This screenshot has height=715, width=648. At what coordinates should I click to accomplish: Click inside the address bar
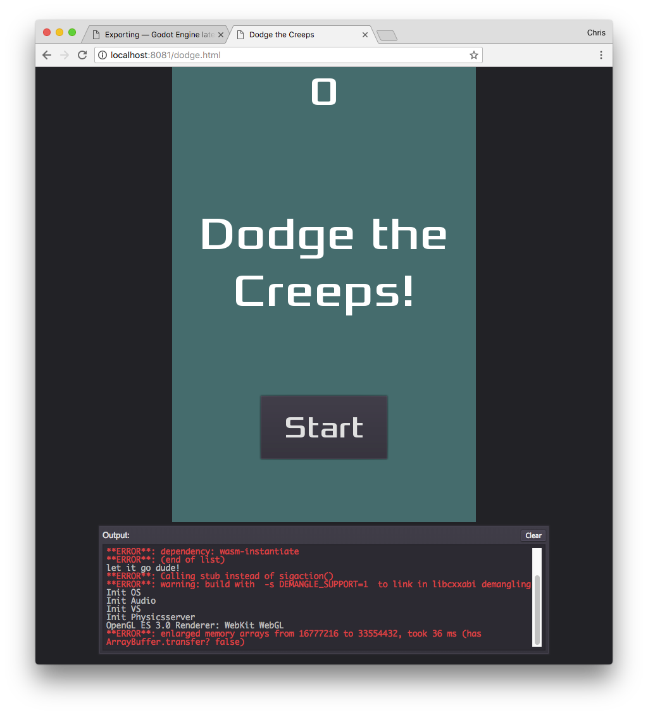[x=253, y=55]
